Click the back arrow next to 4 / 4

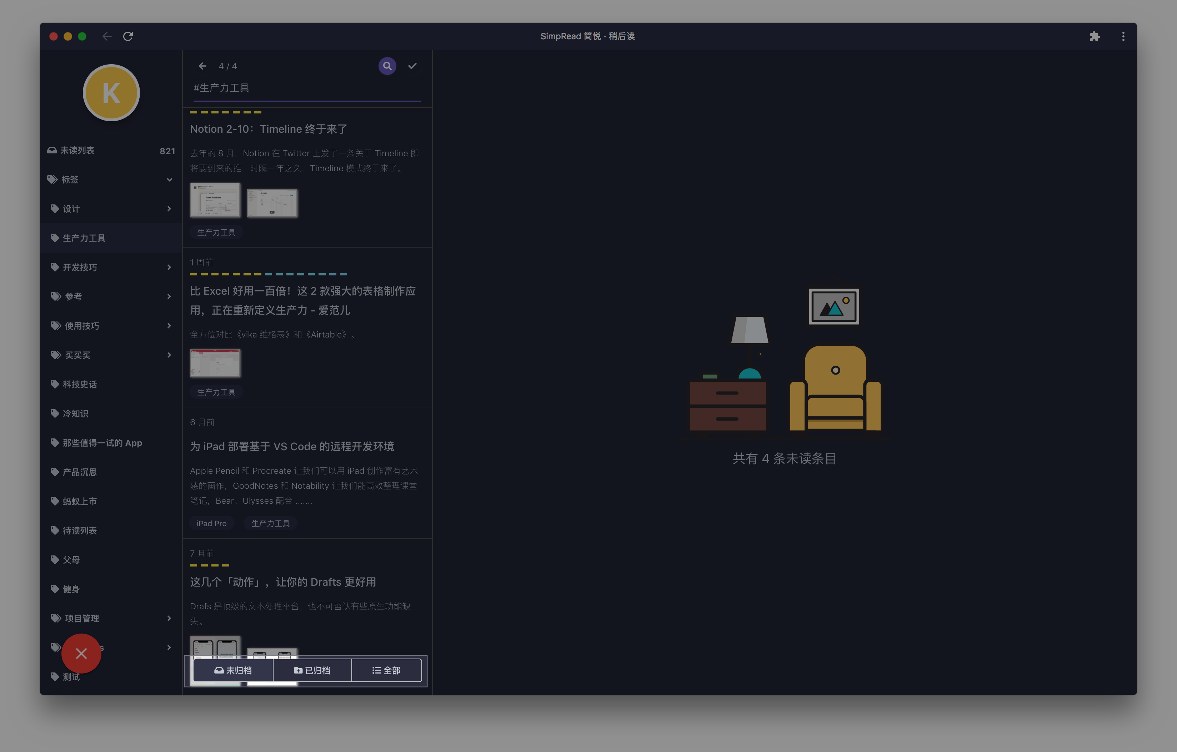[x=202, y=66]
